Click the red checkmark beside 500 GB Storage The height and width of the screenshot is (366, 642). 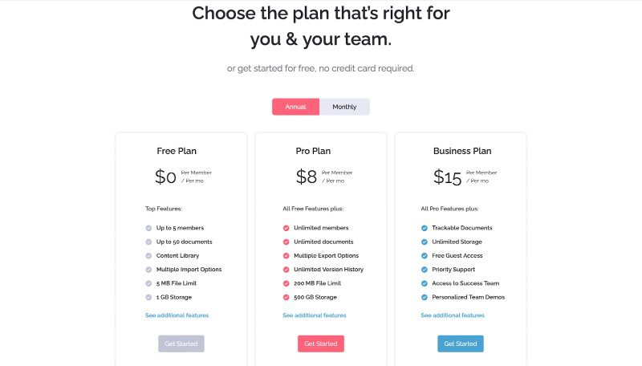pyautogui.click(x=286, y=297)
